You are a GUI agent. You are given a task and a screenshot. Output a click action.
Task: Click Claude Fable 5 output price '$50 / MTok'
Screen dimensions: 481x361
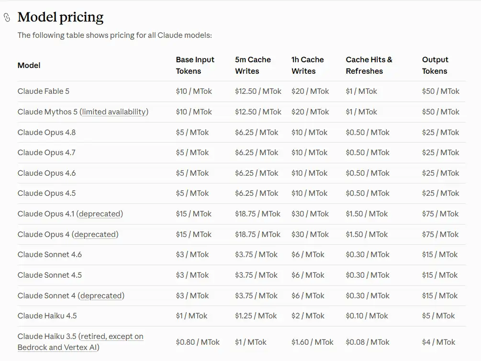tap(440, 91)
